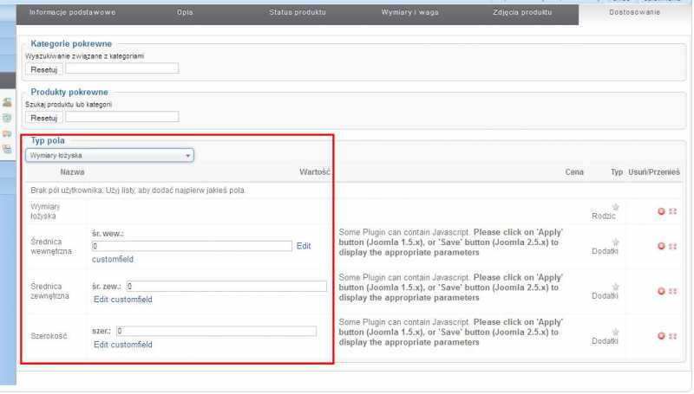Remove the Szerokość field via red icon
The width and height of the screenshot is (694, 394).
(x=661, y=336)
